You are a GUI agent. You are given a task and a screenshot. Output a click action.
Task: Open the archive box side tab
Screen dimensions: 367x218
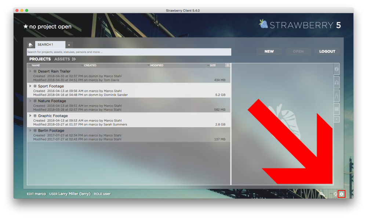[337, 109]
